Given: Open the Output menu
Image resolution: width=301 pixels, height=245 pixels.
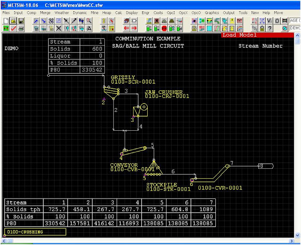Looking at the screenshot, I should (229, 13).
